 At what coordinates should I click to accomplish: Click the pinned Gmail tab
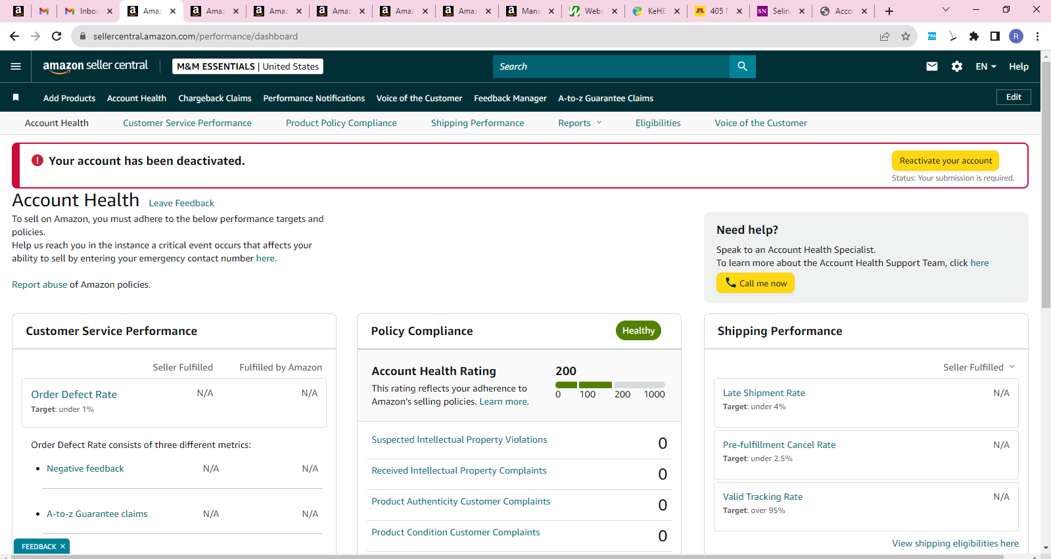click(x=44, y=11)
